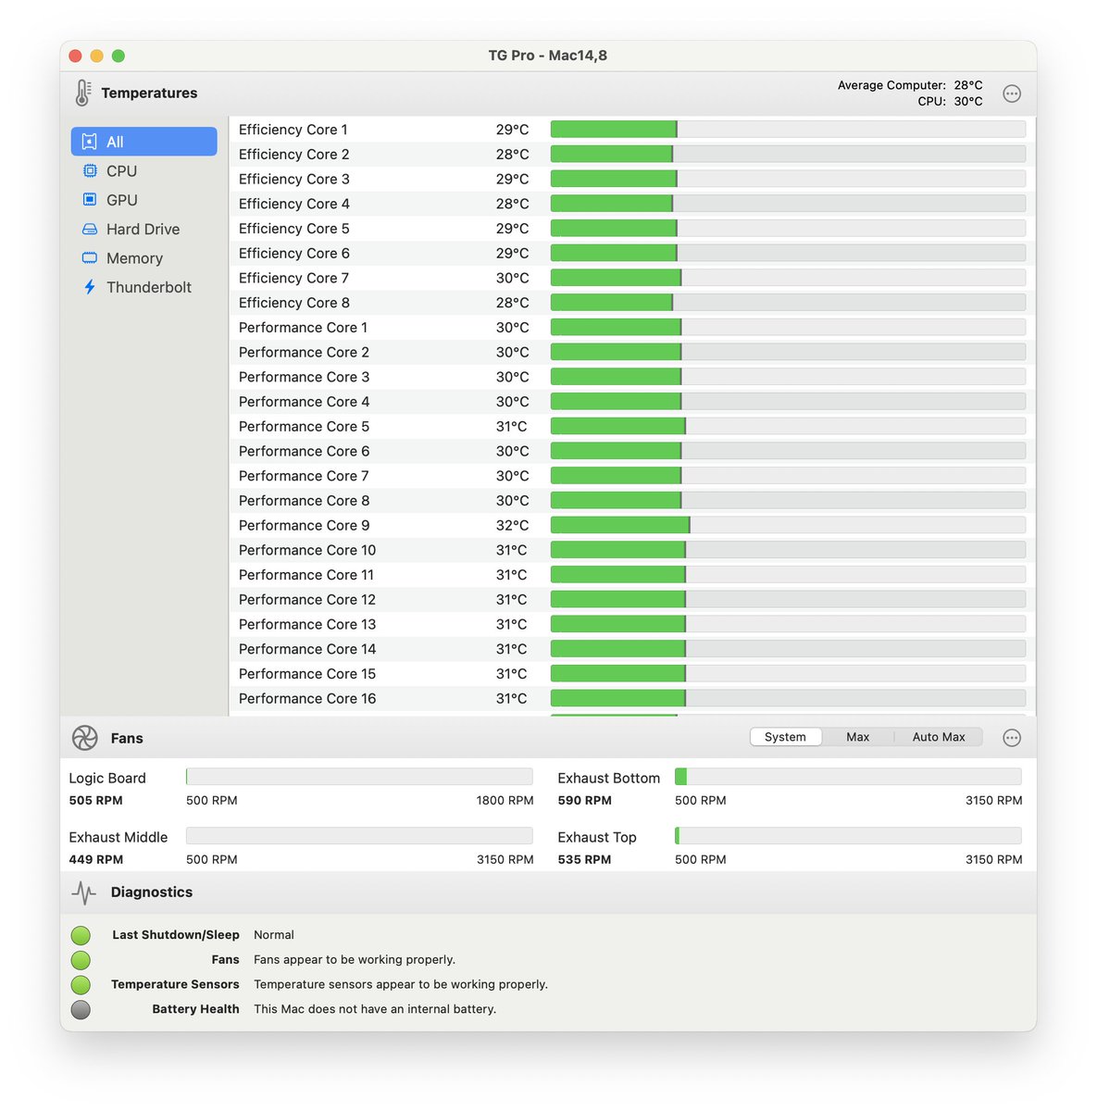The height and width of the screenshot is (1111, 1097).
Task: Select the Performance Core 9 row label
Action: coord(304,525)
